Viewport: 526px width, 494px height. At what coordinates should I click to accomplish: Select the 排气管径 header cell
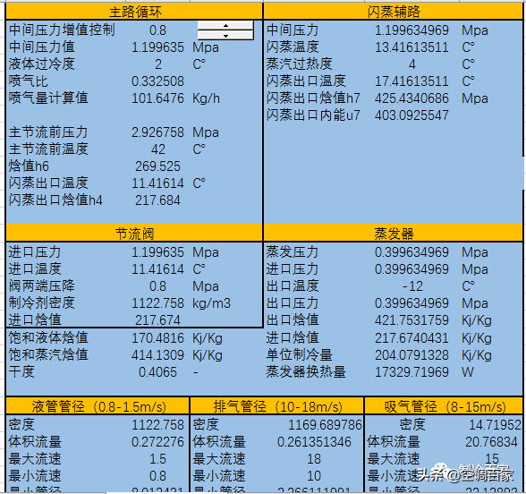point(277,406)
